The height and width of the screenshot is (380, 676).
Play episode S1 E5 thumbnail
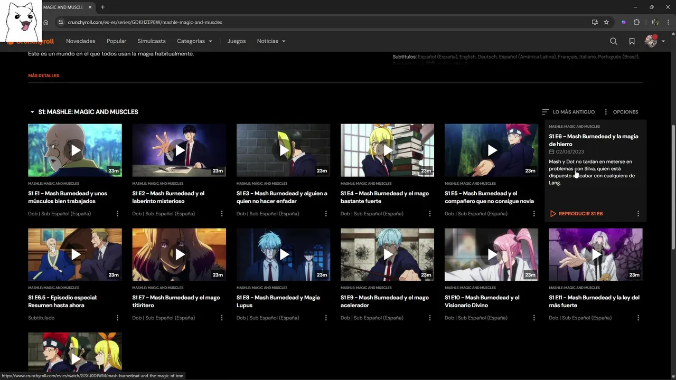click(492, 150)
